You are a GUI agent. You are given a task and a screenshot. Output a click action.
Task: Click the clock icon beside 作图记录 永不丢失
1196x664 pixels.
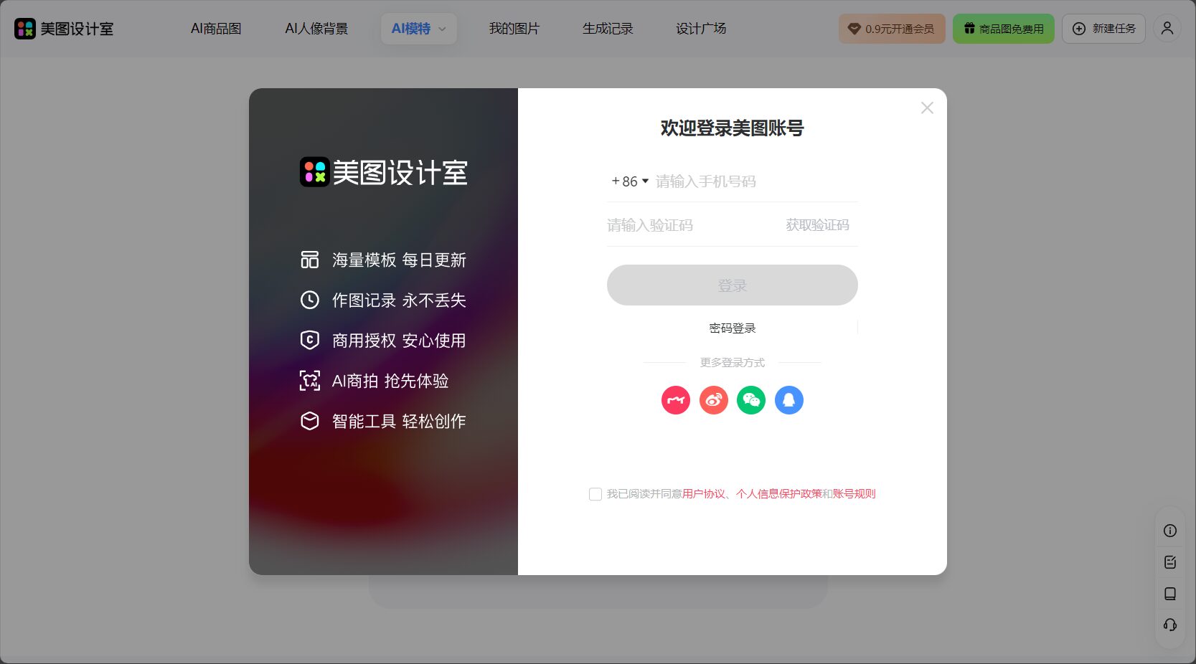(x=309, y=300)
